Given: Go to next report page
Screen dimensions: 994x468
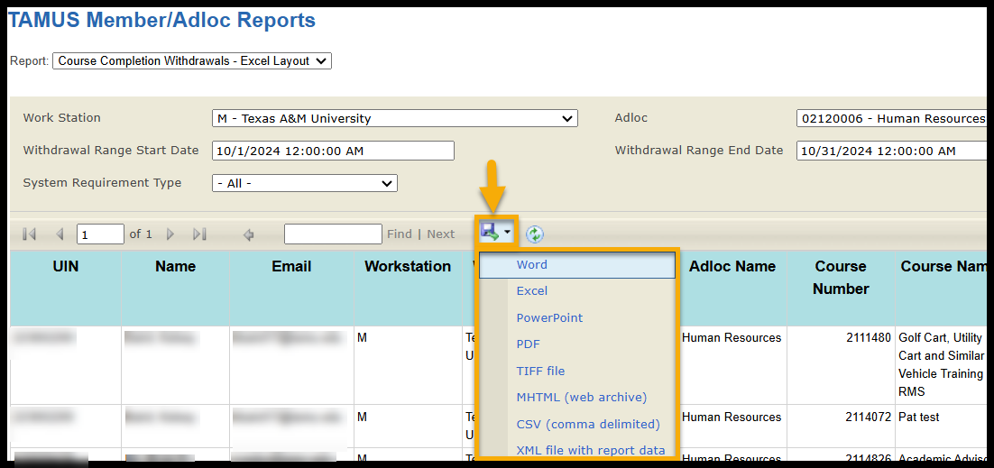Looking at the screenshot, I should (170, 234).
